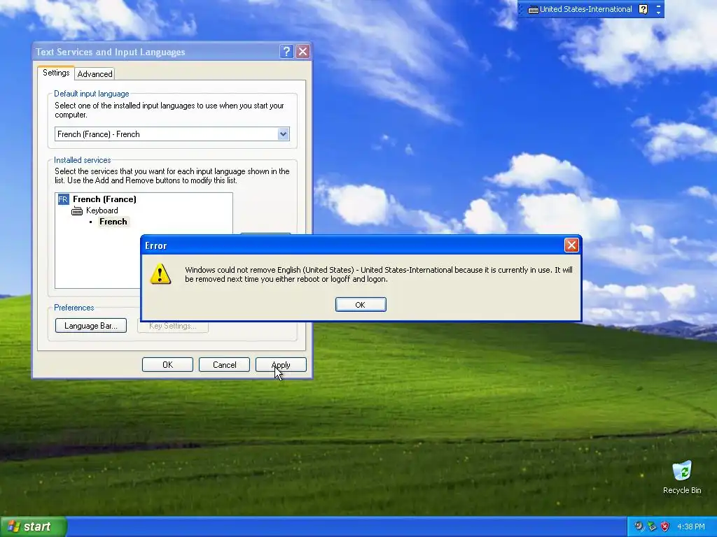This screenshot has width=717, height=537.
Task: Click the Keyboard node in installed services
Action: tap(102, 210)
